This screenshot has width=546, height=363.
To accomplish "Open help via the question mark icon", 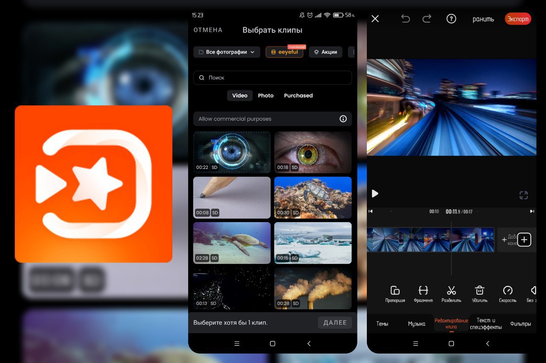I will (451, 19).
